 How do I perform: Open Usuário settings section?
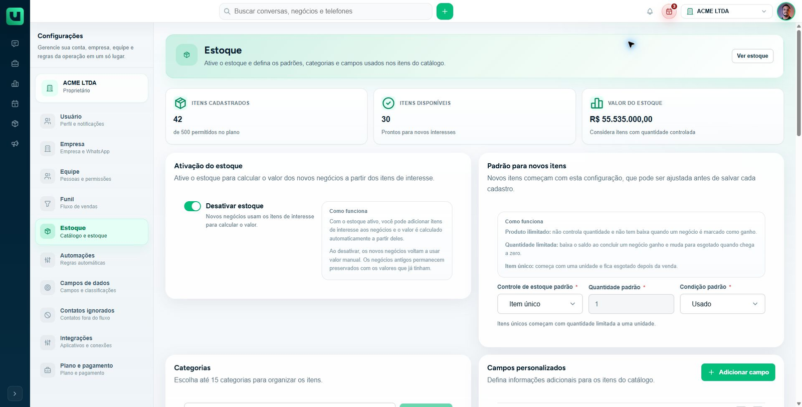tap(92, 120)
